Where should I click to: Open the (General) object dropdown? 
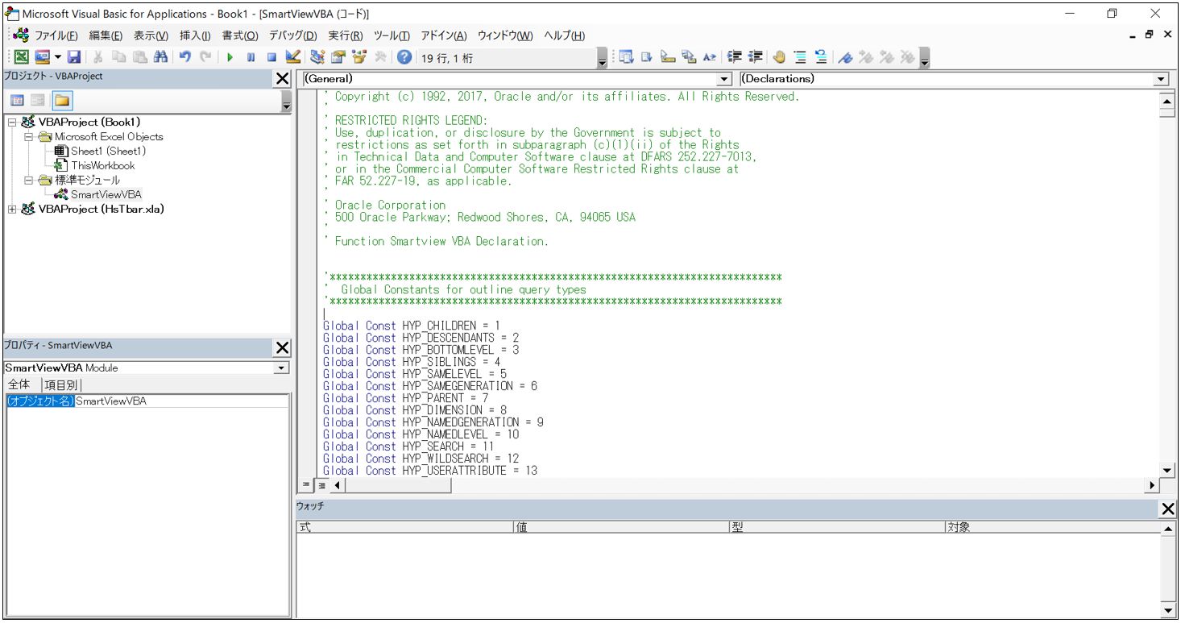click(723, 79)
